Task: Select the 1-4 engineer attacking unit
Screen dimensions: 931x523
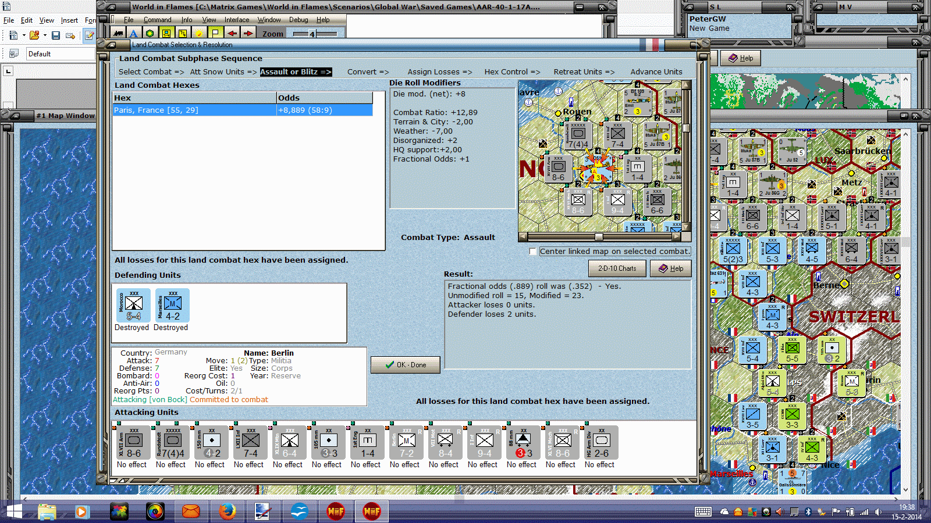Action: coord(368,443)
